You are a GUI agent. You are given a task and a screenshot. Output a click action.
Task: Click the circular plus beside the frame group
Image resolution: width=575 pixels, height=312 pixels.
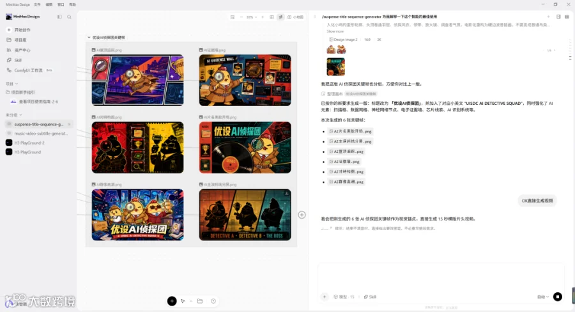pos(302,215)
